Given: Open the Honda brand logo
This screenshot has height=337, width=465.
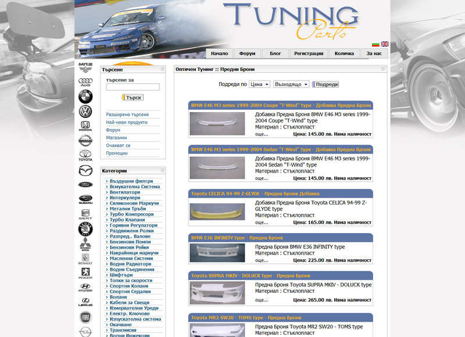Looking at the screenshot, I should tap(85, 126).
